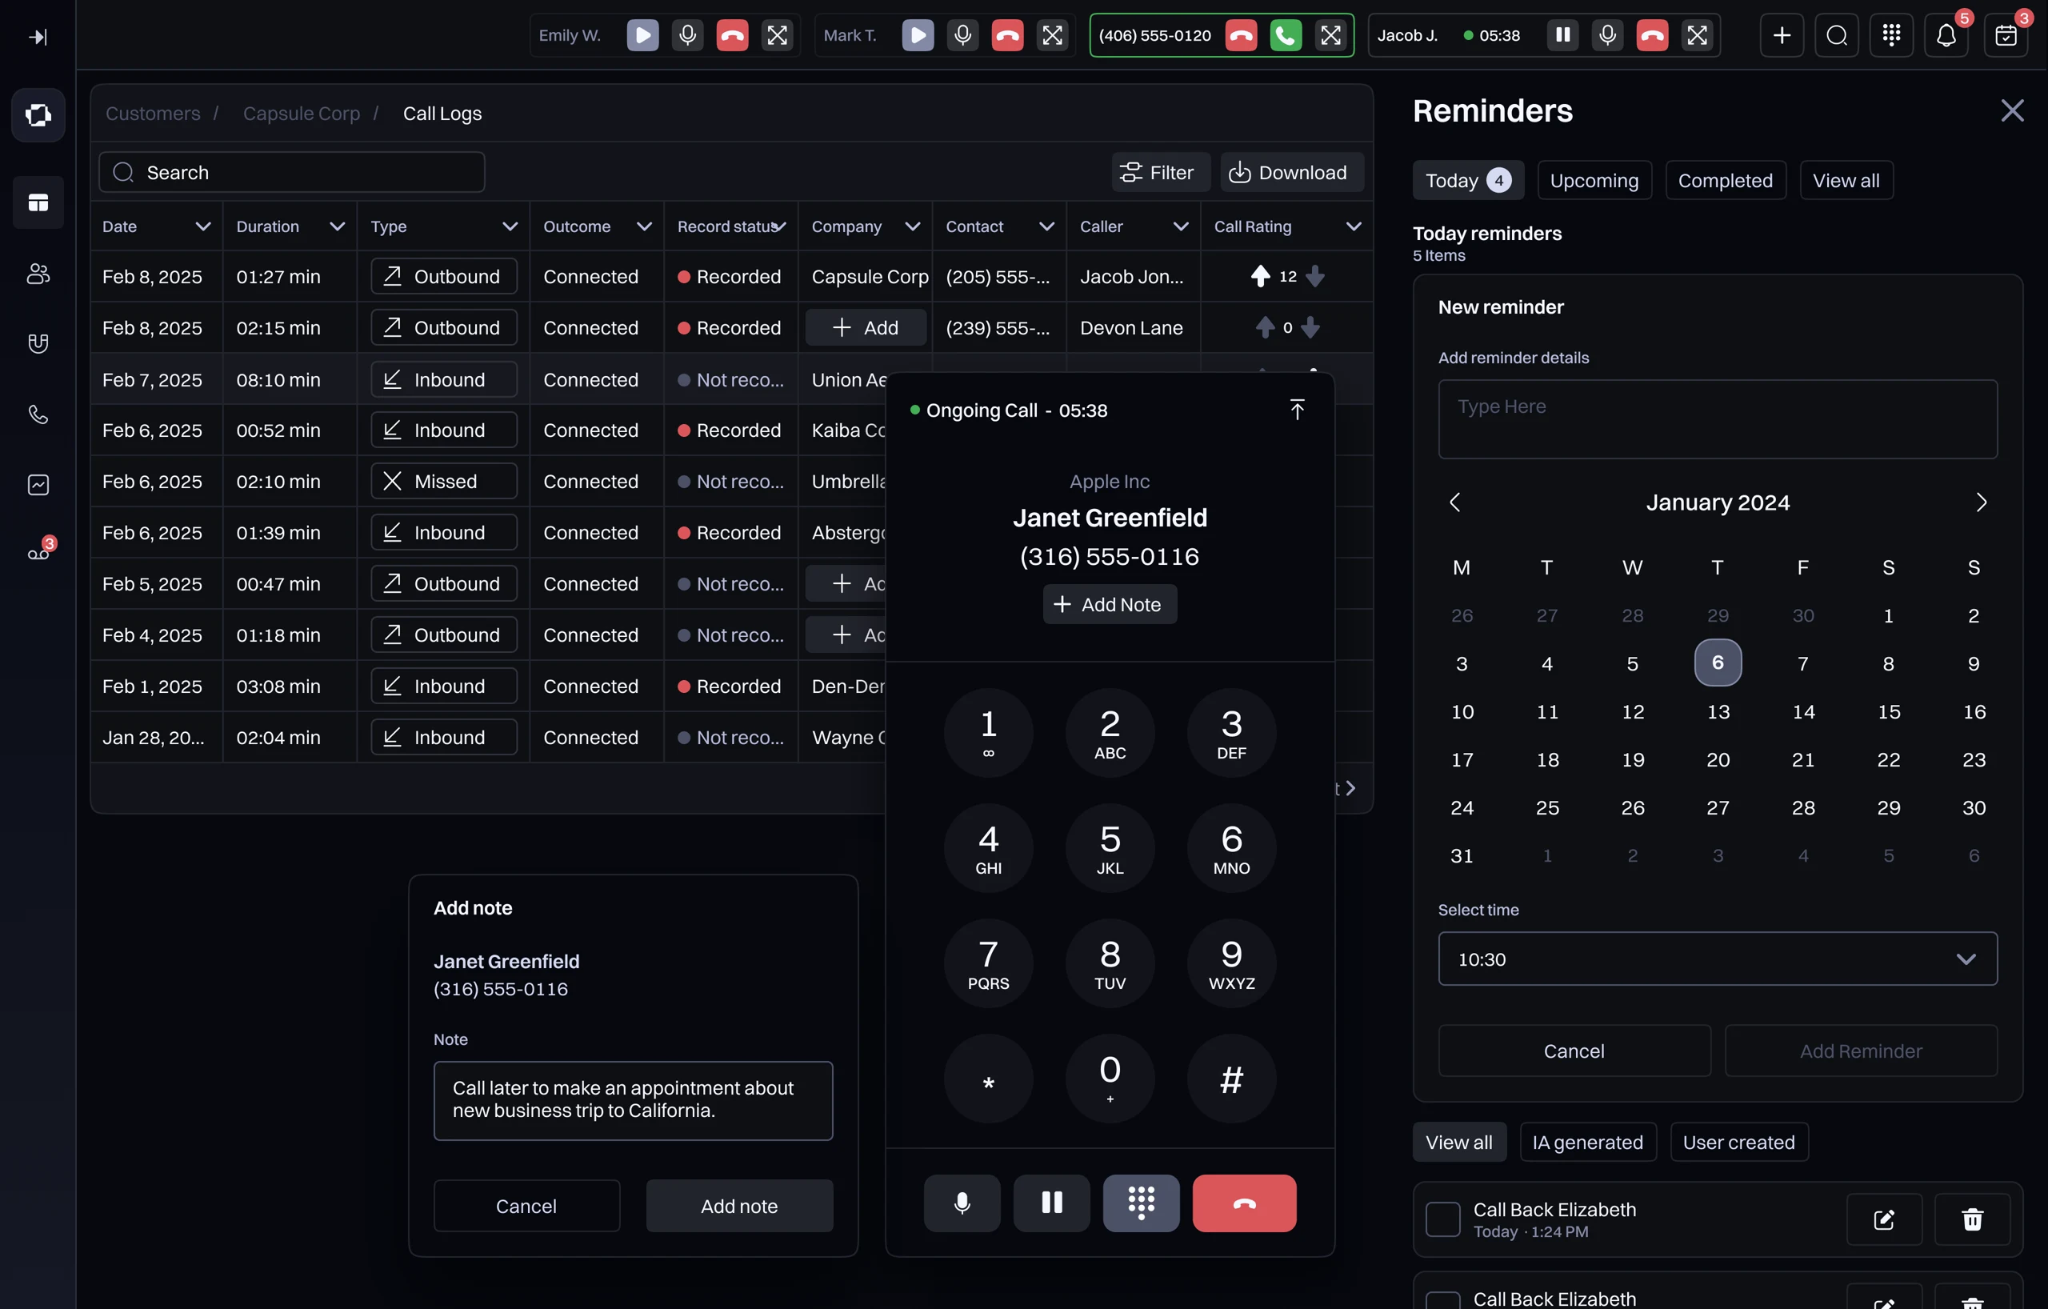The image size is (2048, 1309).
Task: Go to previous month in calendar
Action: coord(1454,502)
